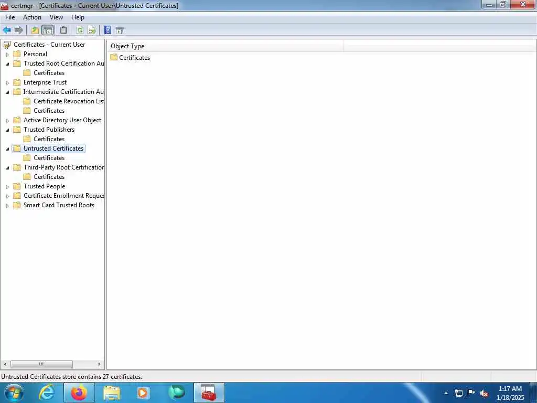Open the View menu
Image resolution: width=537 pixels, height=403 pixels.
56,17
